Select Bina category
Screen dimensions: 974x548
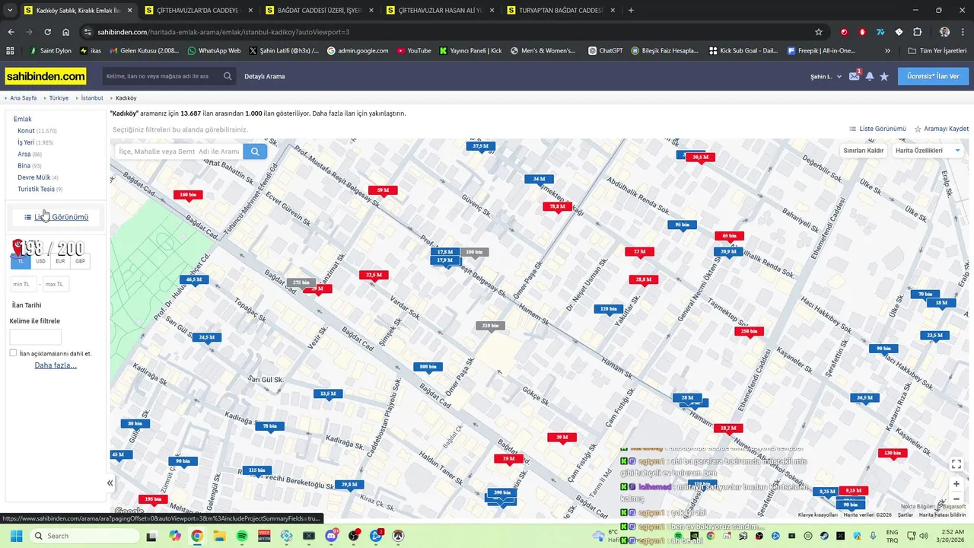click(24, 165)
